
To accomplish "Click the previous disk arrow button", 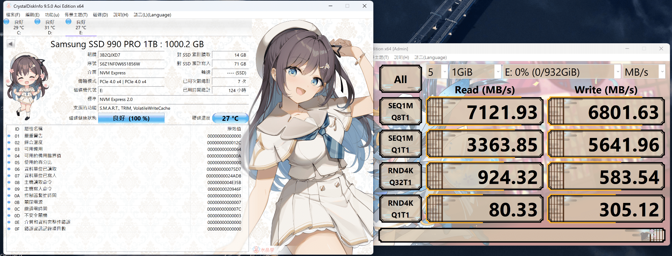I will (x=11, y=44).
